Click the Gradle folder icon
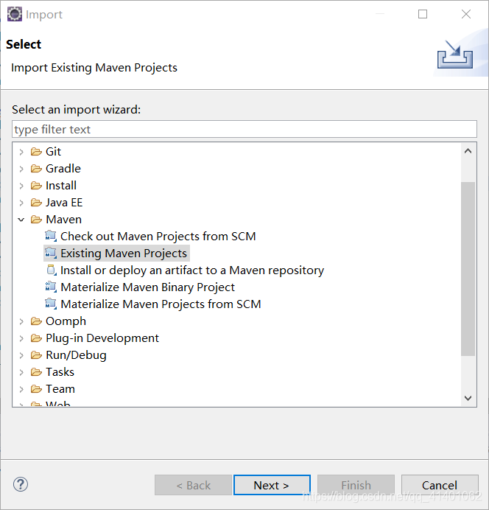 click(x=36, y=169)
